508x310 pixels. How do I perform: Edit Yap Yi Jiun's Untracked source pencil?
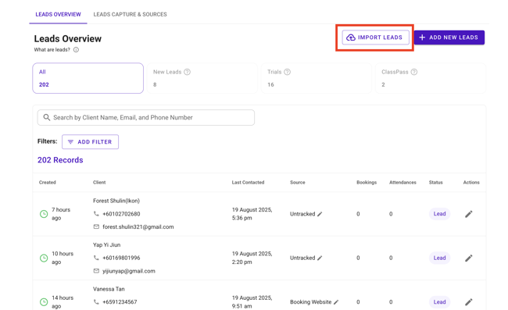[320, 258]
